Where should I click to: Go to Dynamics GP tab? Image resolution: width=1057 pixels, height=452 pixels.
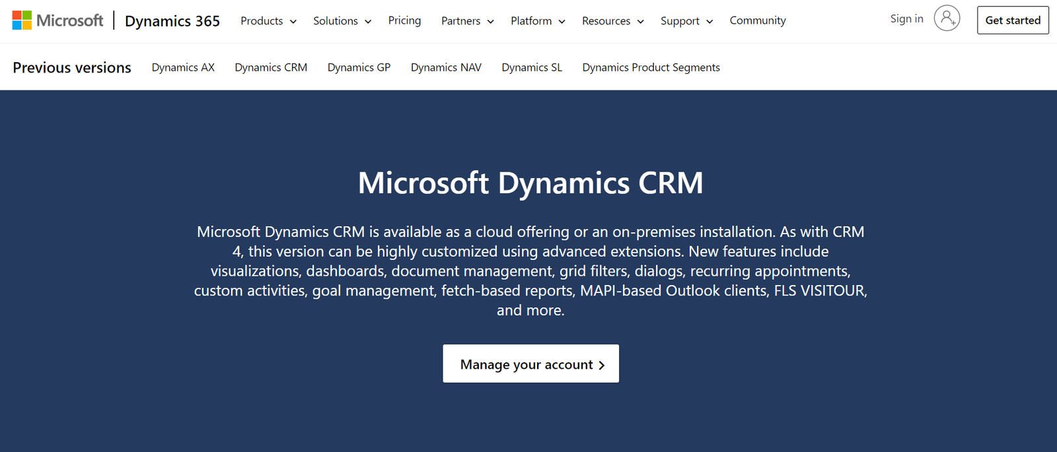(359, 67)
